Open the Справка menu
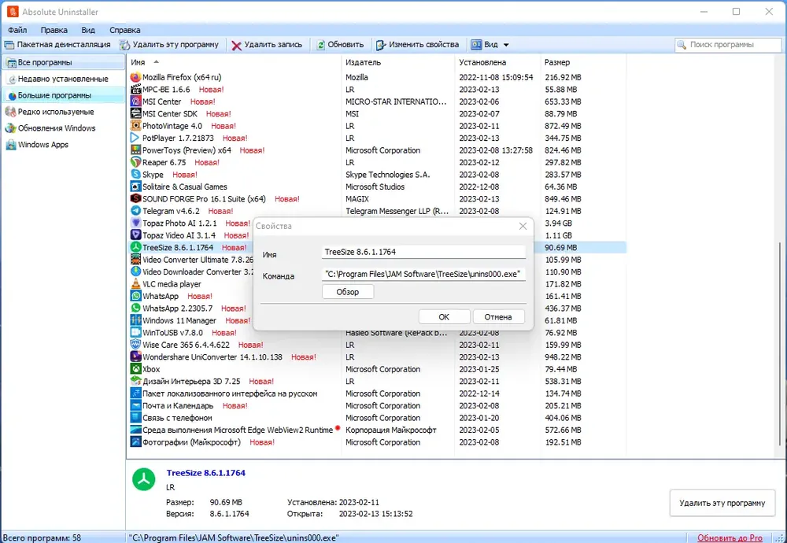This screenshot has height=543, width=787. [x=125, y=30]
